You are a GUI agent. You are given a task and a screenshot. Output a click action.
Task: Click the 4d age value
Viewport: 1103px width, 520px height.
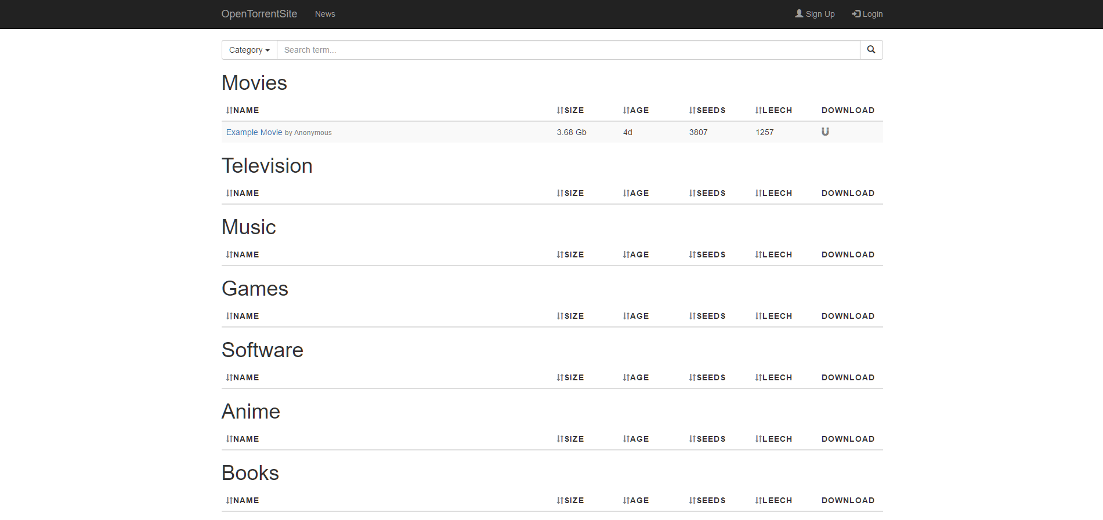628,132
